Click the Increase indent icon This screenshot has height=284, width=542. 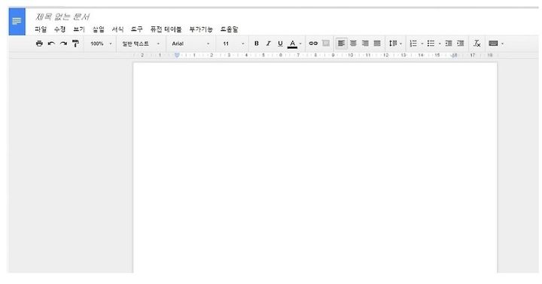(x=461, y=44)
